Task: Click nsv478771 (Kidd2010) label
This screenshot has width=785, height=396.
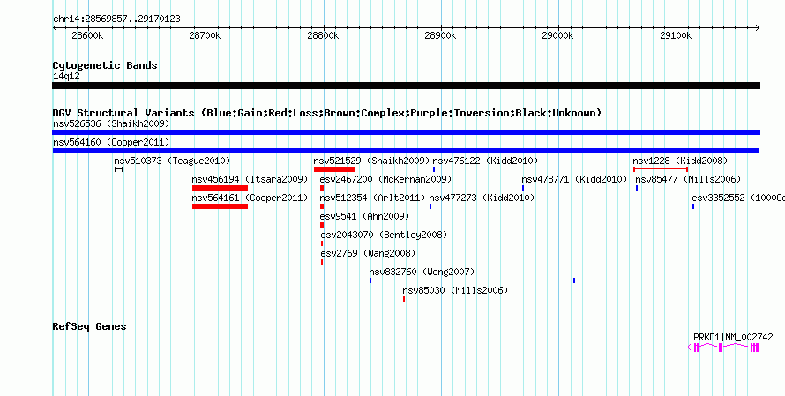Action: [x=574, y=179]
